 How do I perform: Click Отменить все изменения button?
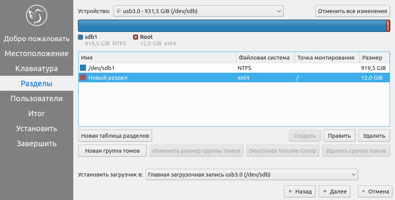coord(353,11)
